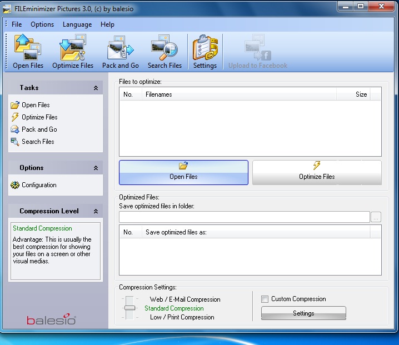Click the large blue Open Files button

click(183, 172)
